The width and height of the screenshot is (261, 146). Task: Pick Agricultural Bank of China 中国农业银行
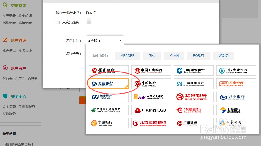(236, 71)
